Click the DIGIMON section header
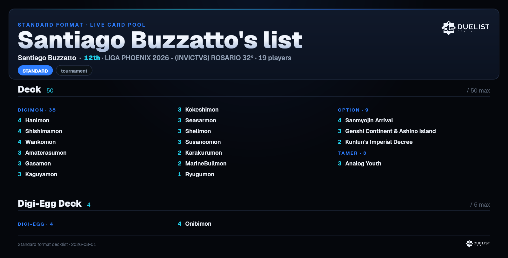Viewport: 508px width, 258px height. point(37,110)
